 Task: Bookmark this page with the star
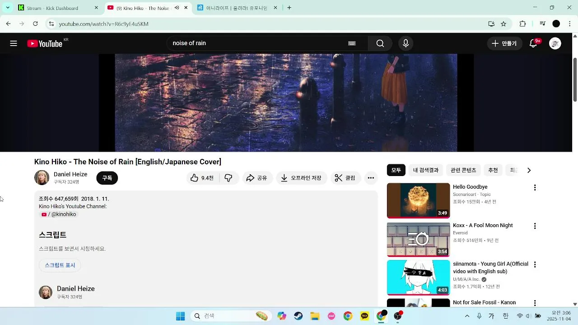(503, 24)
